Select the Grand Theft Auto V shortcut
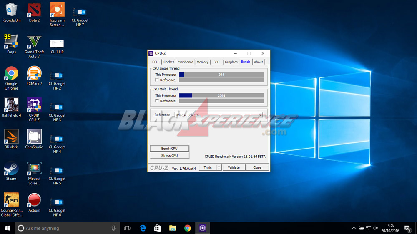 [34, 47]
